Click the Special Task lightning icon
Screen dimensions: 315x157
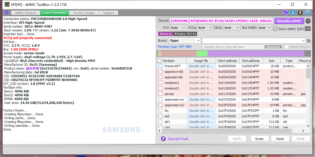tap(163, 139)
